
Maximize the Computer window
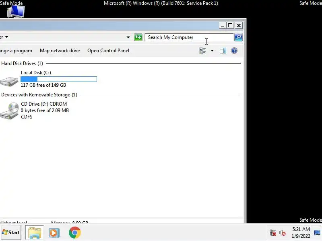[x=230, y=26]
